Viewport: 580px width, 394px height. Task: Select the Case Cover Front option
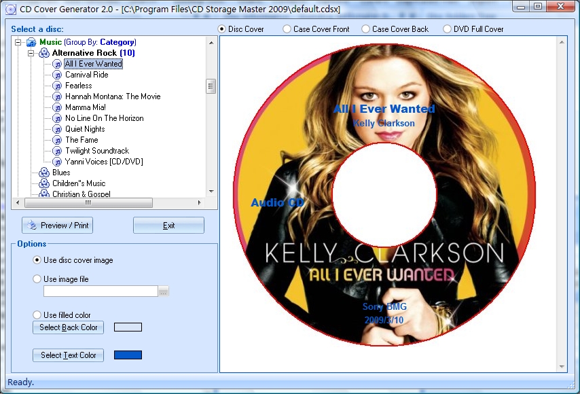[x=287, y=29]
